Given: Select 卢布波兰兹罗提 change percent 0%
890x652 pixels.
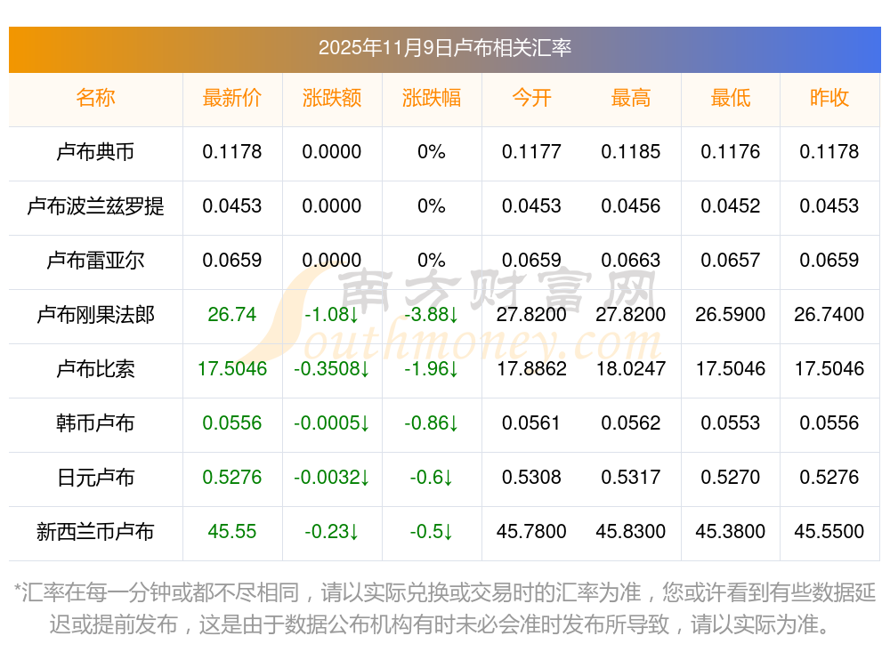Looking at the screenshot, I should (432, 206).
